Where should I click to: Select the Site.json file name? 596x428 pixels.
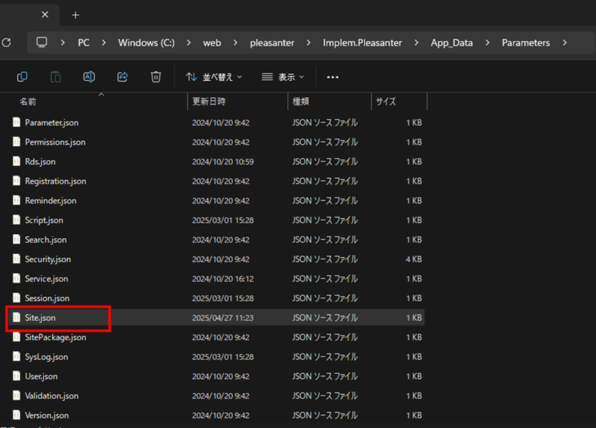(40, 318)
